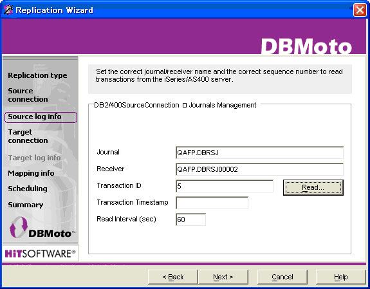Screen dimensions: 370x289
Task: Click the Replication Wizard title bar icon
Action: [8, 10]
